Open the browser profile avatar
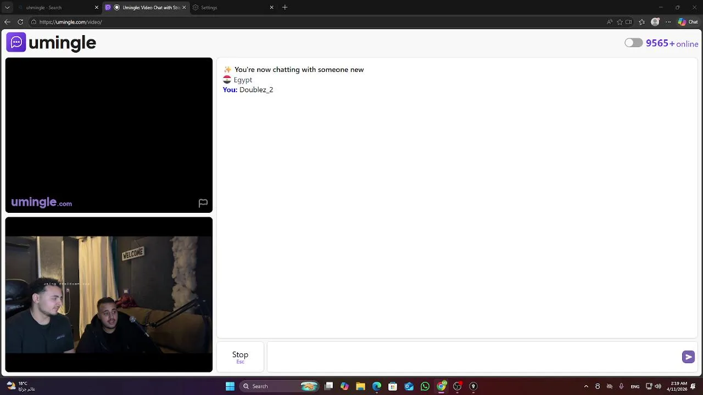The image size is (703, 395). pos(655,22)
